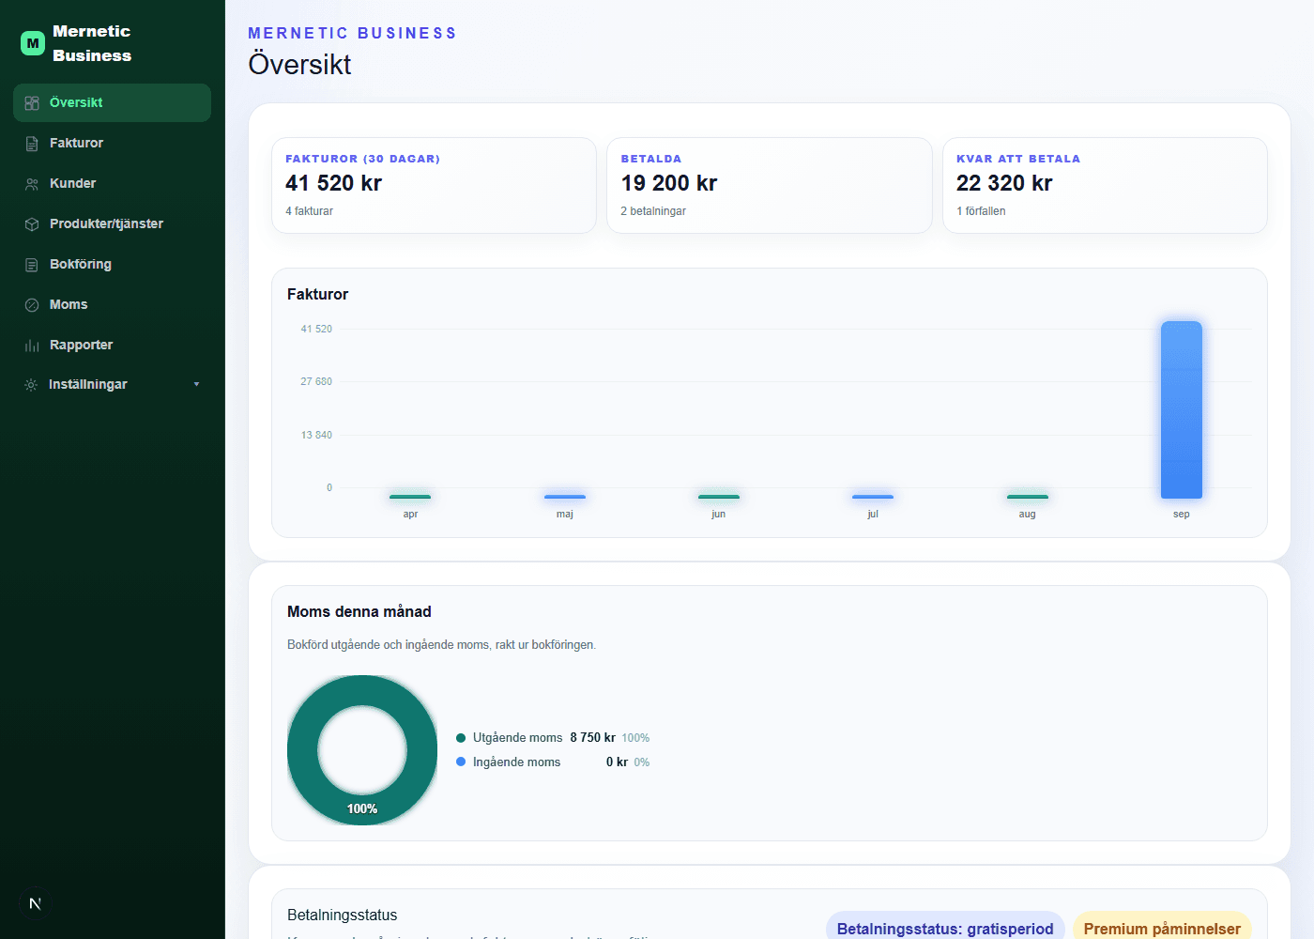Image resolution: width=1314 pixels, height=939 pixels.
Task: Click the "1 förfallen" text
Action: pos(981,211)
